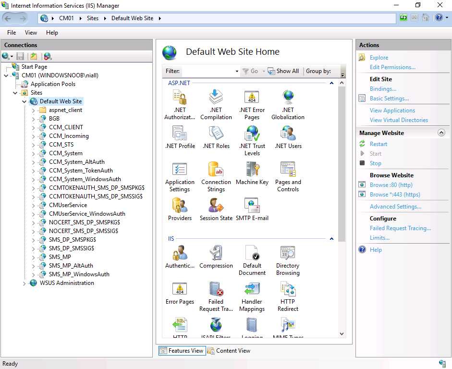The height and width of the screenshot is (369, 452).
Task: Open .NET Error Pages feature
Action: pyautogui.click(x=252, y=104)
